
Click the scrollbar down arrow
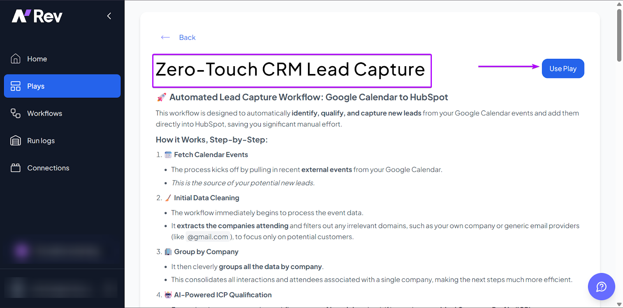point(619,304)
